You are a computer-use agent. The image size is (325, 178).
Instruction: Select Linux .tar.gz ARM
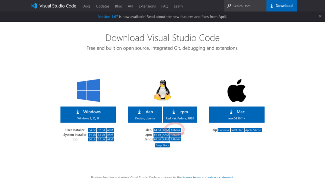pyautogui.click(x=166, y=139)
